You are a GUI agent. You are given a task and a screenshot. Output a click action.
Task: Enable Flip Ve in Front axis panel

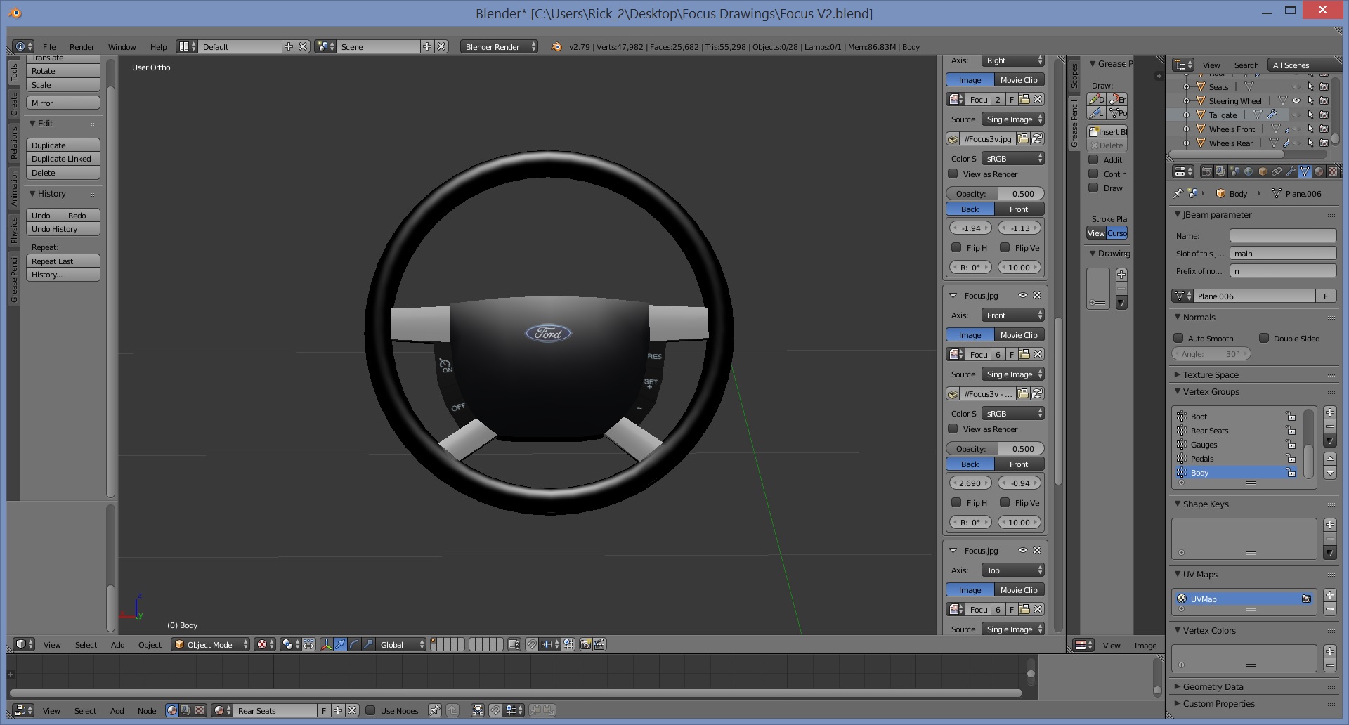click(x=1005, y=502)
